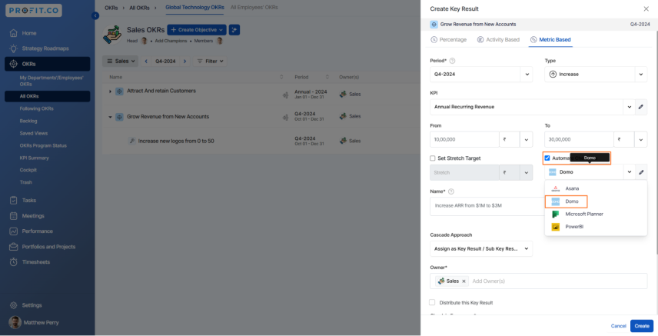Click the From value field 10,00,000
Image resolution: width=658 pixels, height=336 pixels.
[464, 139]
